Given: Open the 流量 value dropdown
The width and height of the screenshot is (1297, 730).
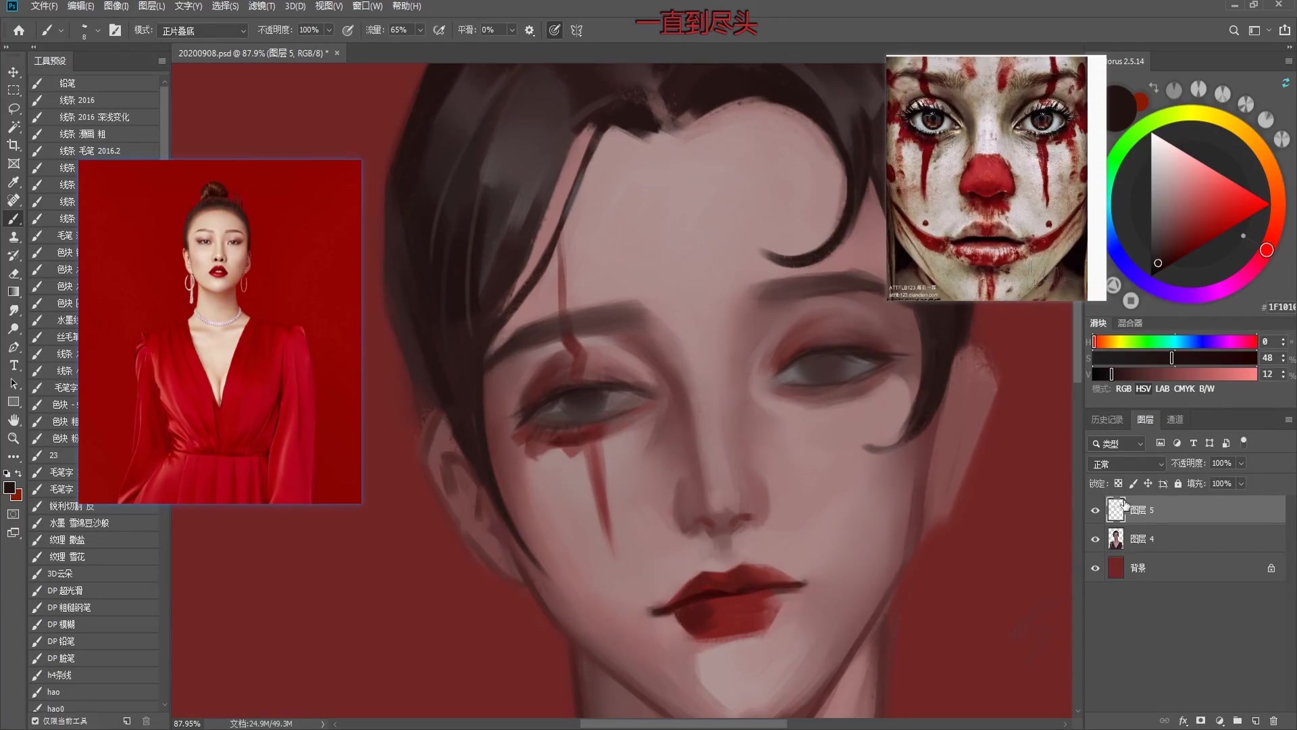Looking at the screenshot, I should [420, 30].
